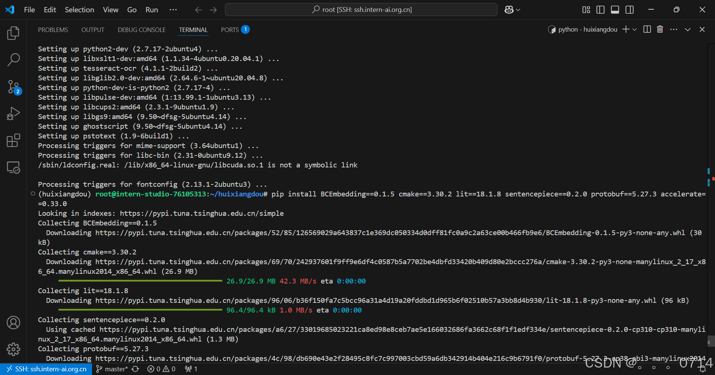Open errors and warnings status item
Screen dimensions: 715x375
tap(161, 369)
